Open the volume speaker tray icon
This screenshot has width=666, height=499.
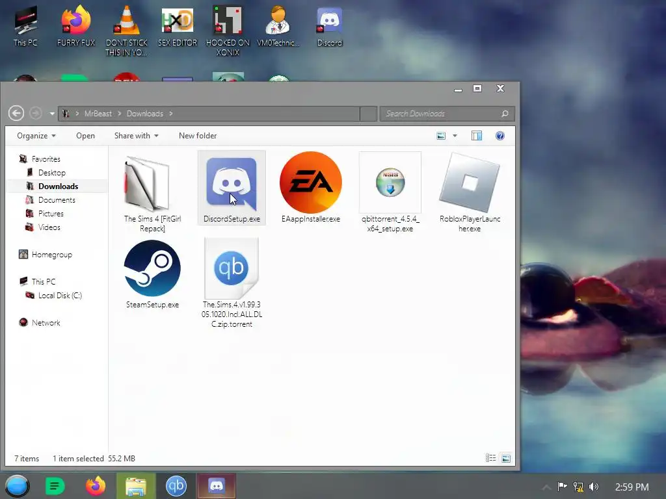(594, 487)
